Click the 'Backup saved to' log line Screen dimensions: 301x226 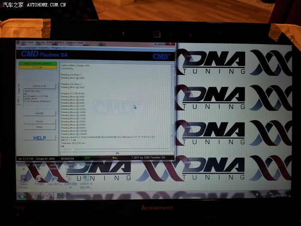pos(108,138)
